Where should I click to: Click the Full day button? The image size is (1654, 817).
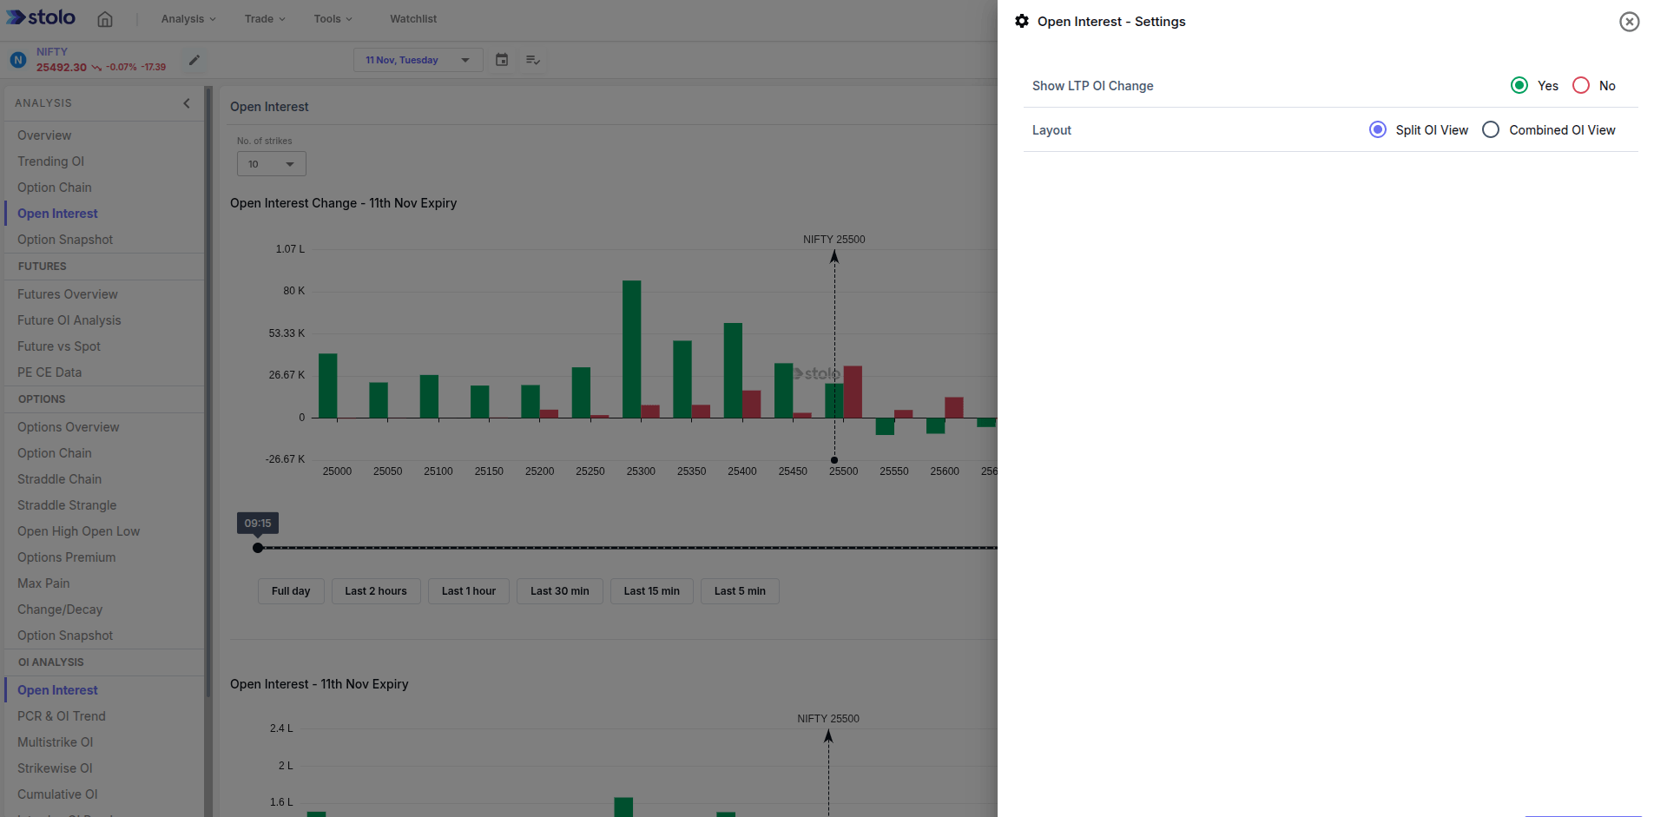pos(291,591)
